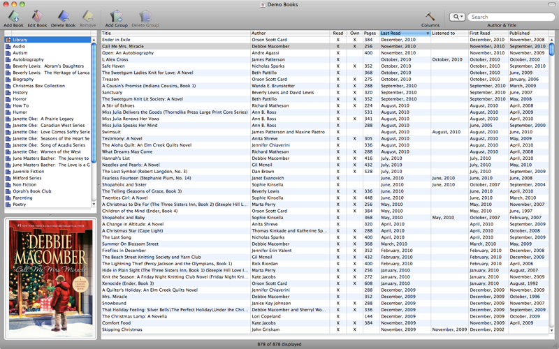Toggle Last Read sort order arrow
The height and width of the screenshot is (349, 559).
(428, 34)
